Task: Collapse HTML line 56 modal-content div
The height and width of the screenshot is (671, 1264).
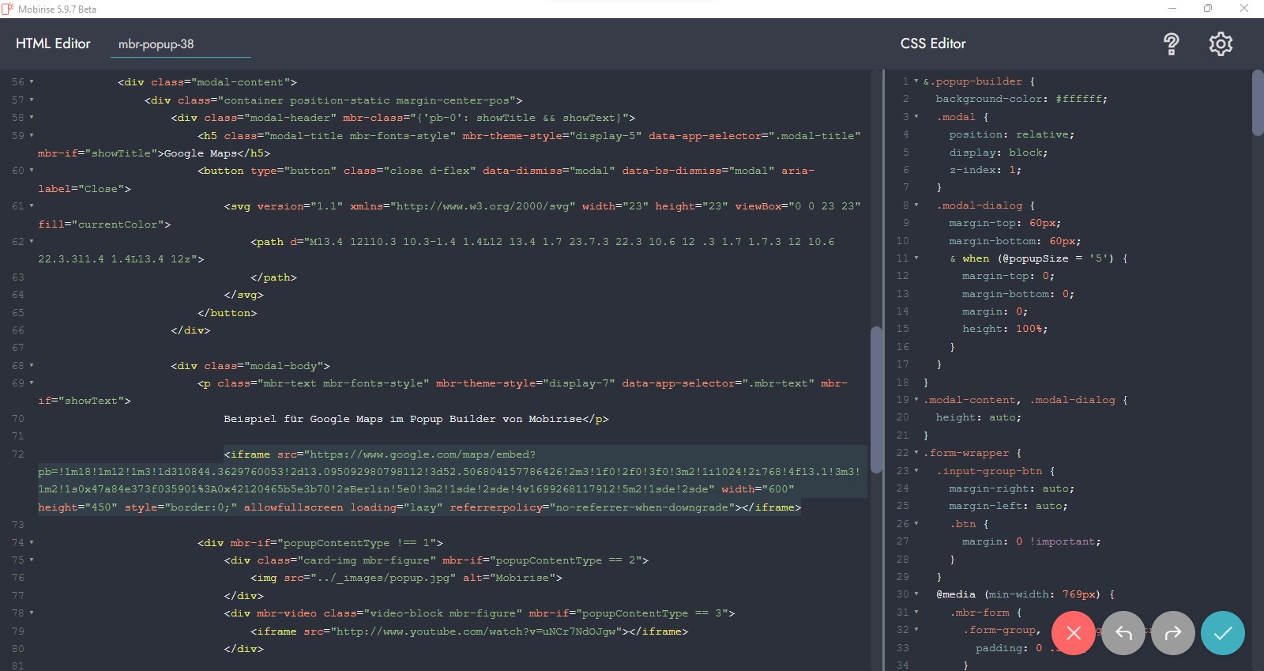Action: 32,82
